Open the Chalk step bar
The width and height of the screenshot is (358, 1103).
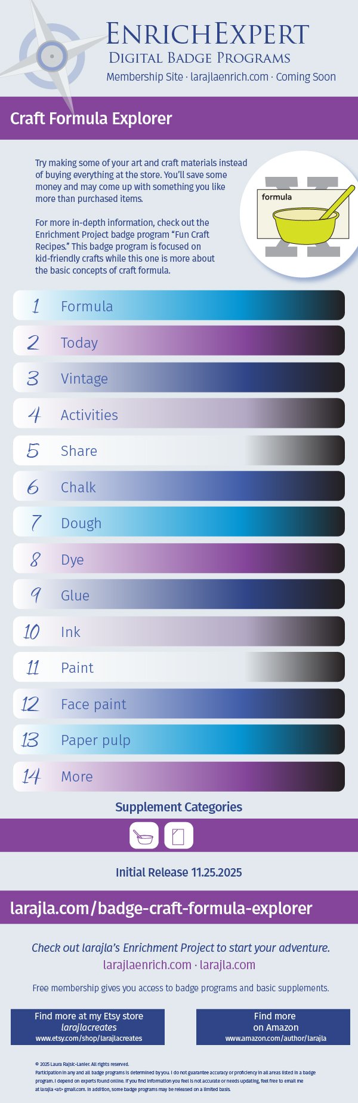(x=178, y=486)
